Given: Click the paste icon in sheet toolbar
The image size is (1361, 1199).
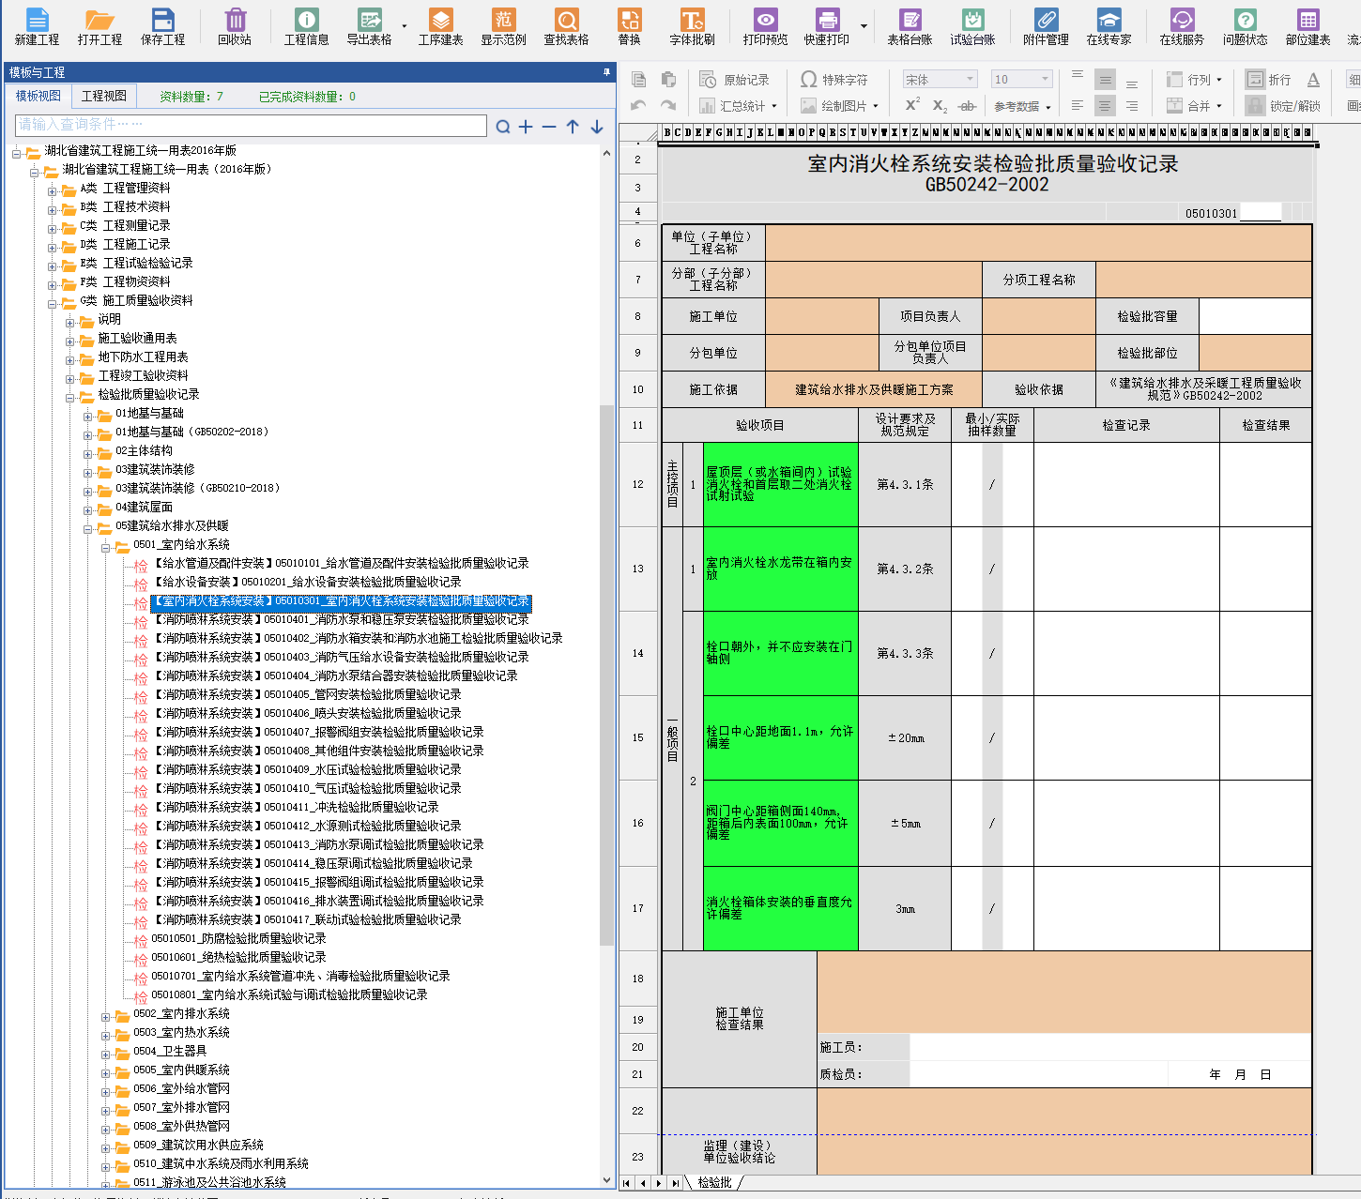Looking at the screenshot, I should coord(668,80).
